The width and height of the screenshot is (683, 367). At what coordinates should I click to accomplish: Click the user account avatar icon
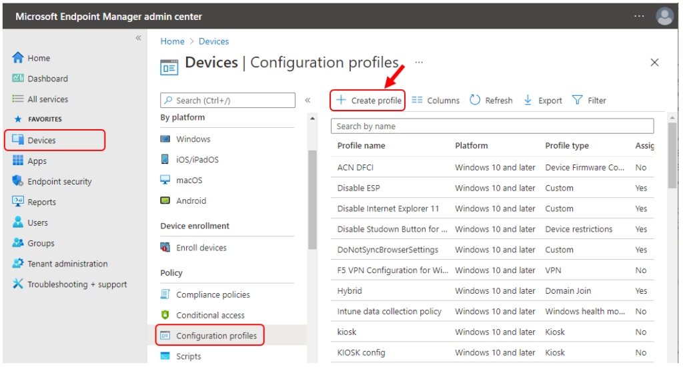tap(665, 17)
